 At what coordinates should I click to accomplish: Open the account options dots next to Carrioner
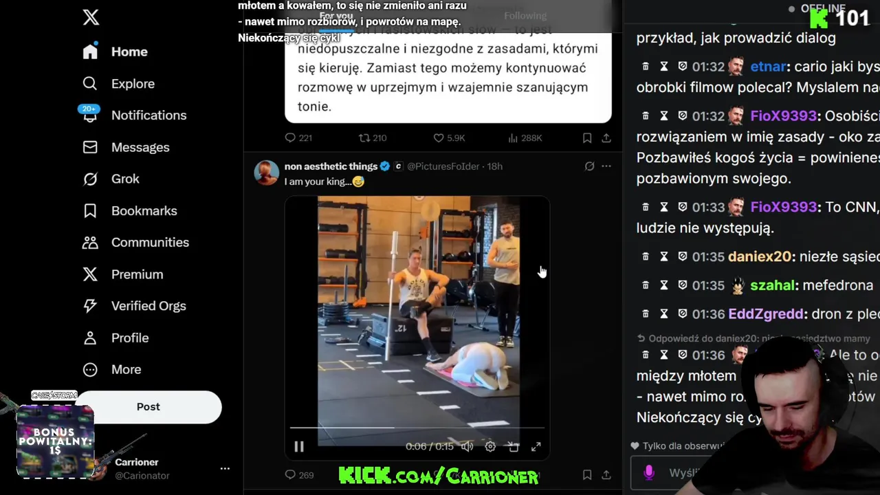point(225,468)
